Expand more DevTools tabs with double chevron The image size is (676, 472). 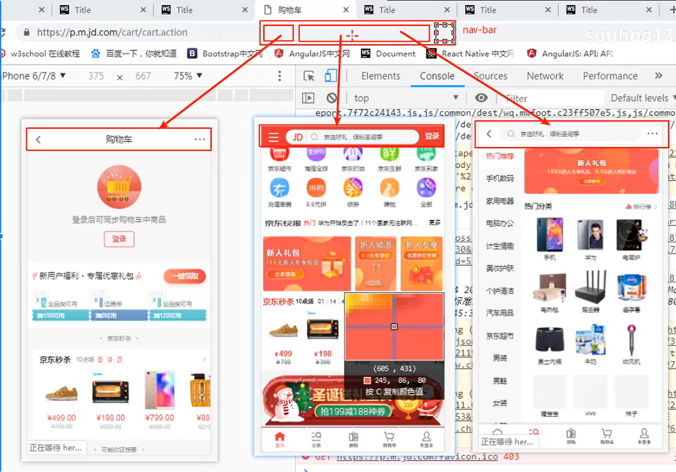pyautogui.click(x=658, y=76)
